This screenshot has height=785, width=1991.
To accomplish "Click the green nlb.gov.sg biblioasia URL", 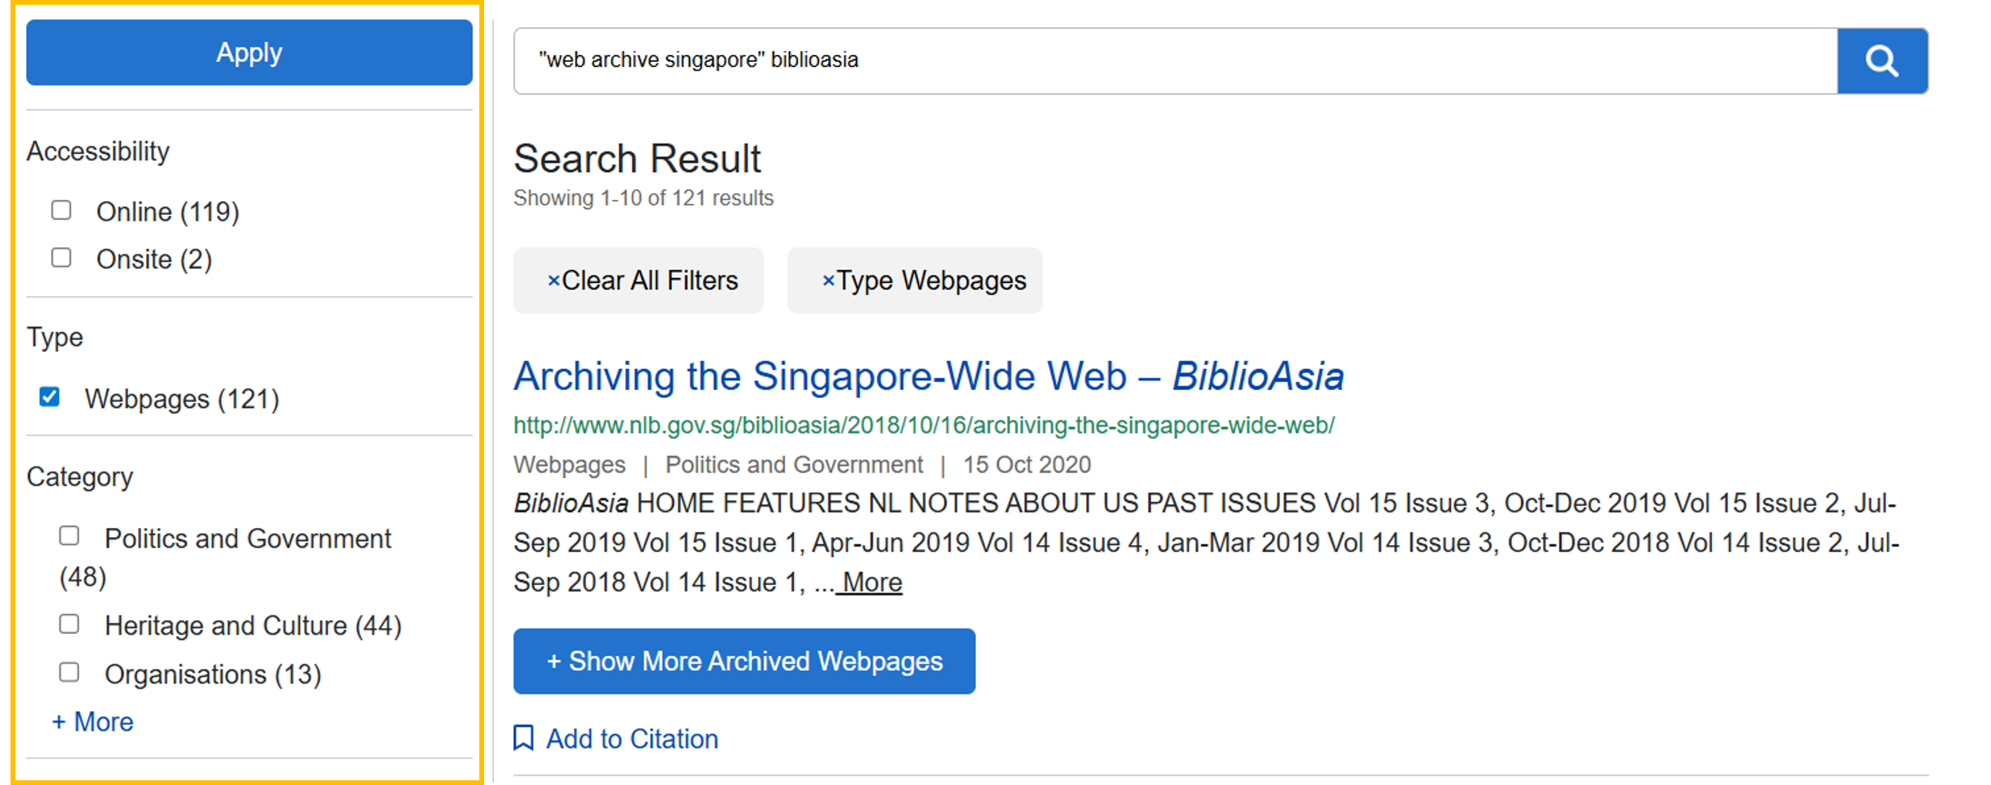I will (924, 425).
